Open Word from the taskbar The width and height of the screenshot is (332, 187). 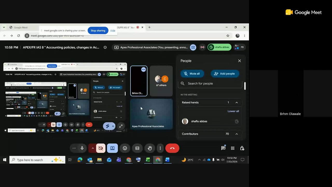coord(167,160)
